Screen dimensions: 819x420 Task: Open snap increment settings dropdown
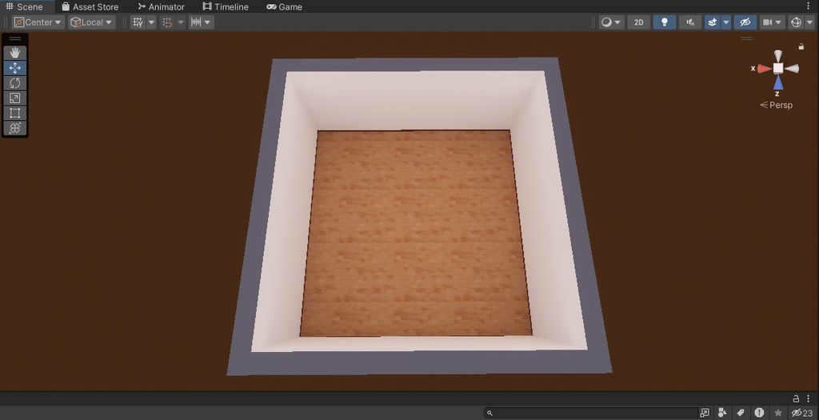201,22
